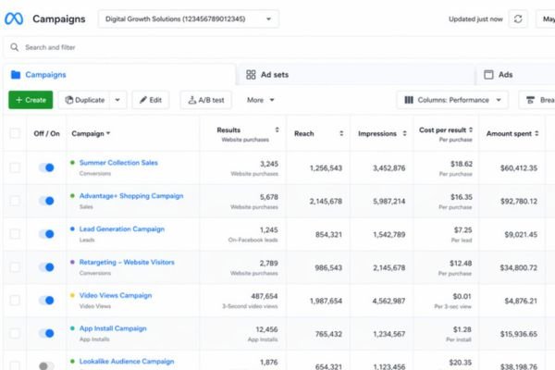Select App Install Campaign row checkbox
The width and height of the screenshot is (555, 370).
coord(15,333)
